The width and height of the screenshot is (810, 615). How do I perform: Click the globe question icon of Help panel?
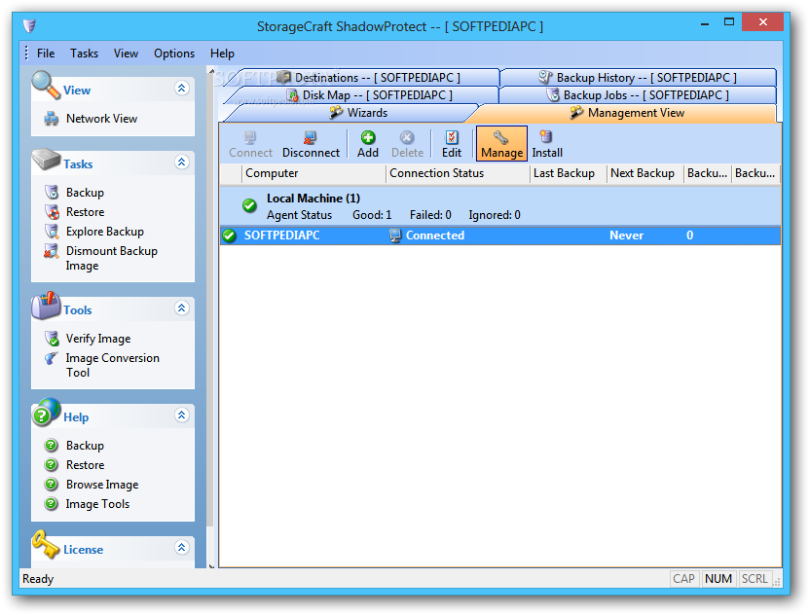[46, 412]
